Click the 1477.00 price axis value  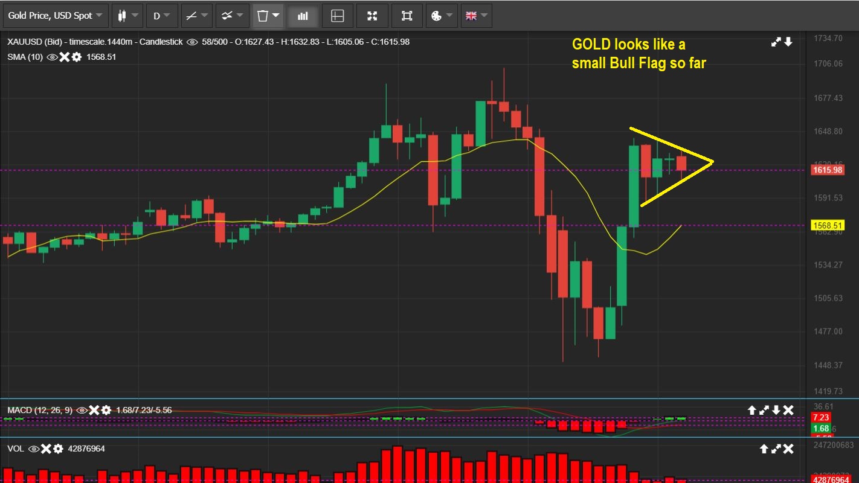click(x=828, y=331)
